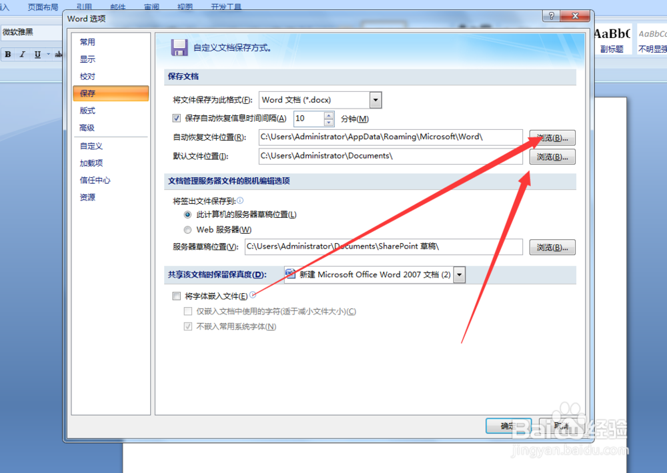Browse for default file location

pyautogui.click(x=552, y=157)
